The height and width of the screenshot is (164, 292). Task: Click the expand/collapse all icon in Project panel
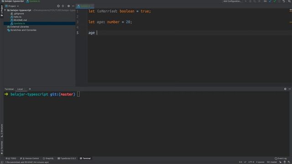(x=63, y=6)
